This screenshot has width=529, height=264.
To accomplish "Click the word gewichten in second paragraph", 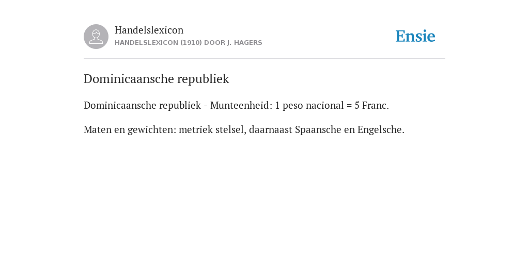I will [152, 129].
